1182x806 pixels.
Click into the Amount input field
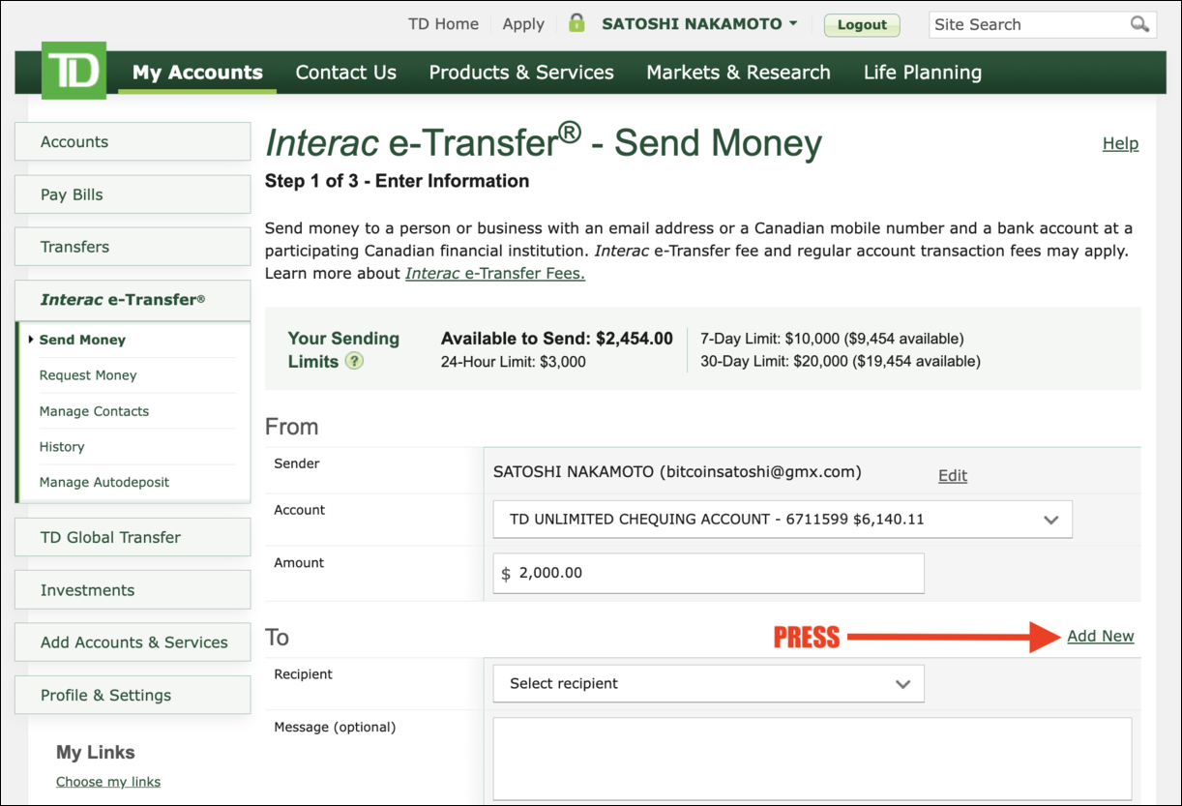708,573
